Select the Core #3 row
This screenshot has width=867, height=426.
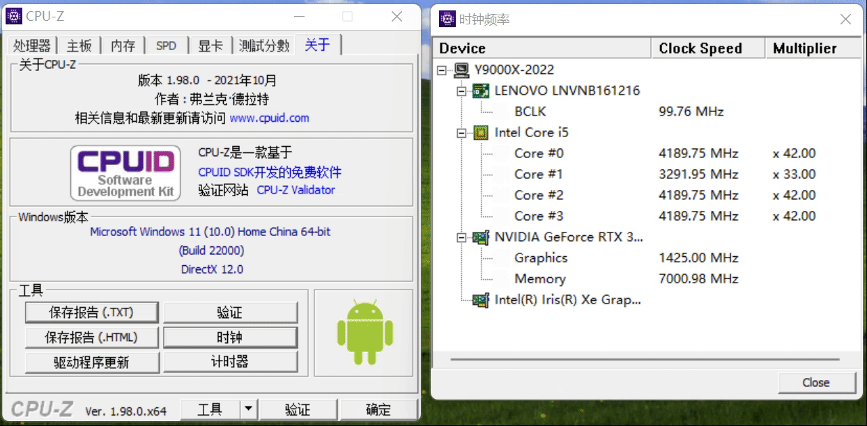[539, 216]
